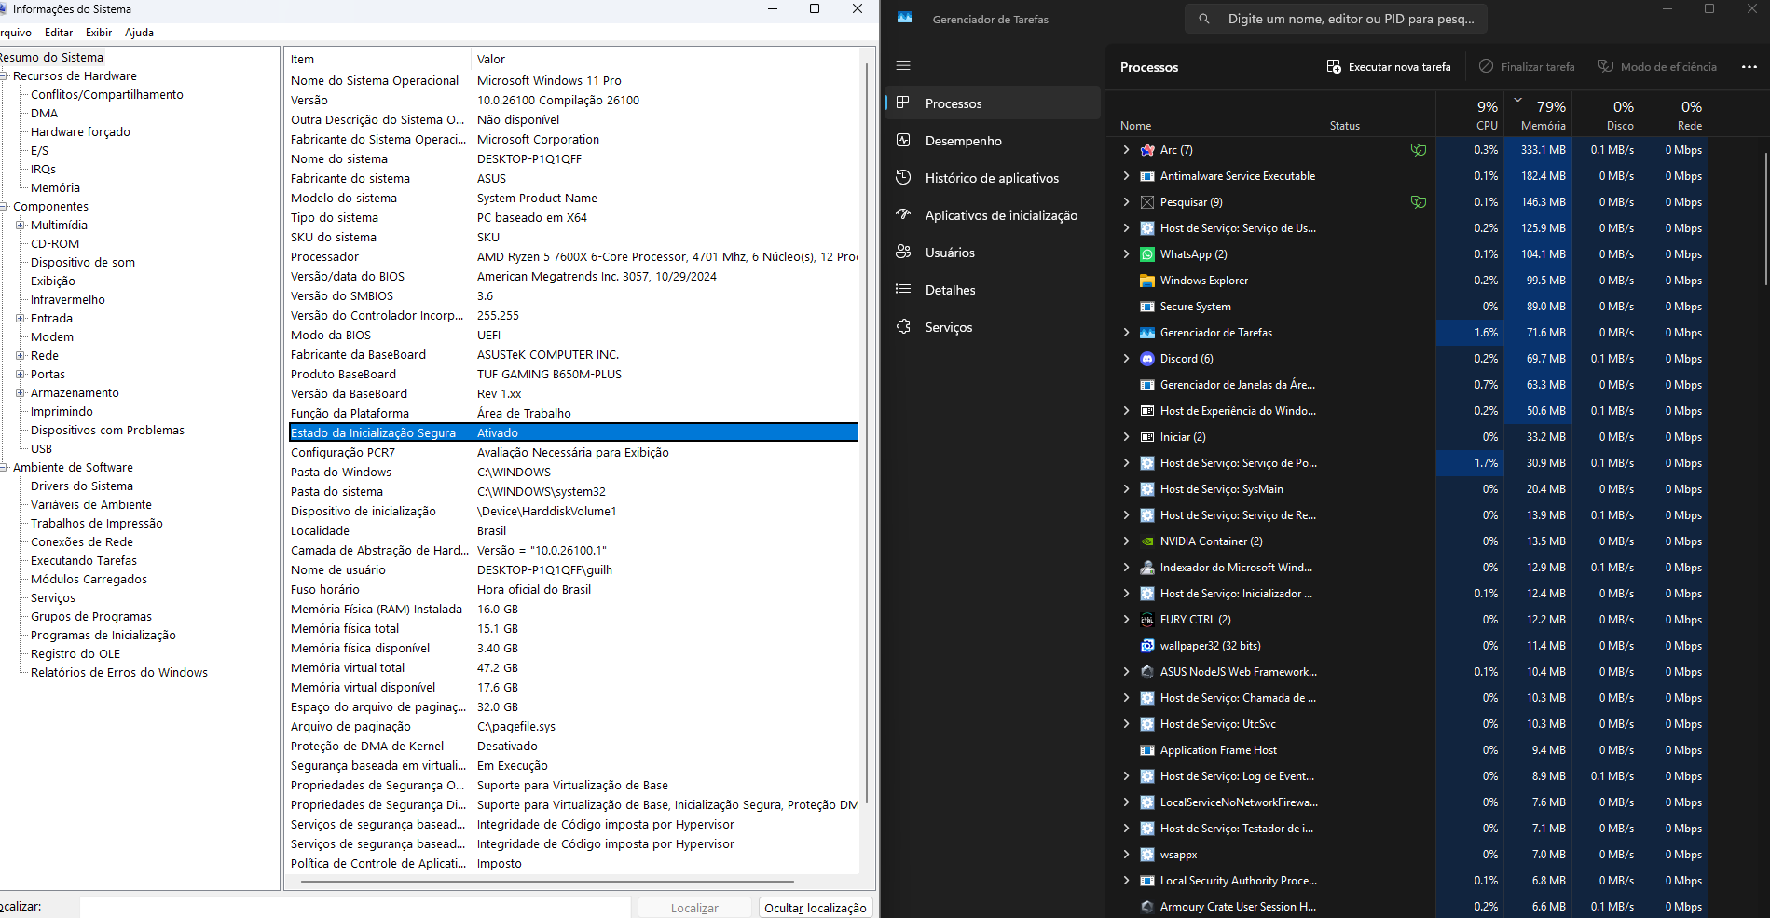Click the search magnifier icon in Task Manager
Screen dimensions: 1770x918
pyautogui.click(x=1204, y=19)
